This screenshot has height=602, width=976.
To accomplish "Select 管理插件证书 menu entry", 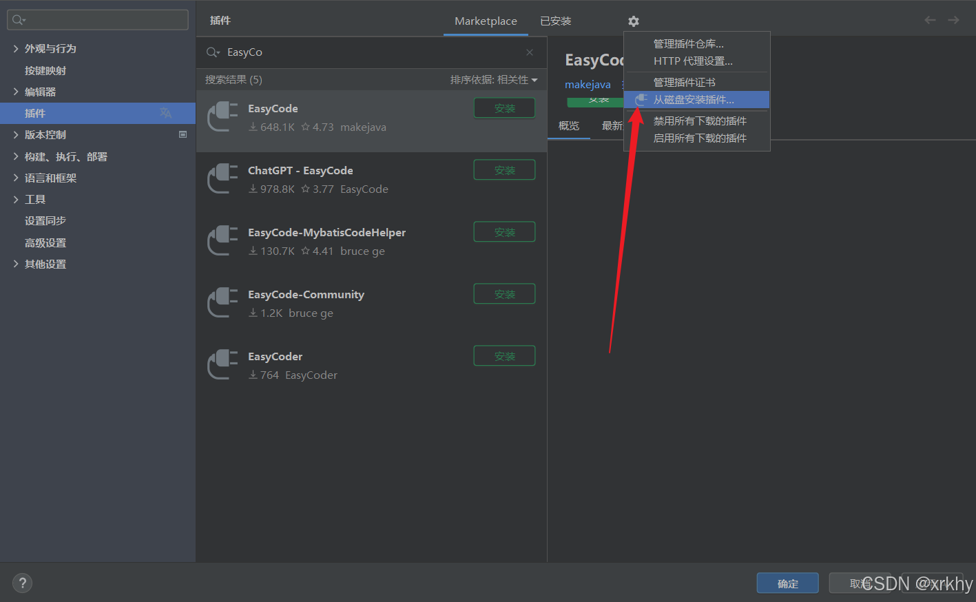I will point(696,82).
